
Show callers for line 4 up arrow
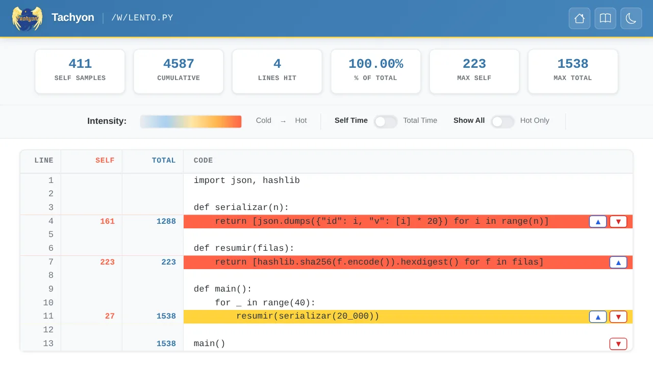598,222
